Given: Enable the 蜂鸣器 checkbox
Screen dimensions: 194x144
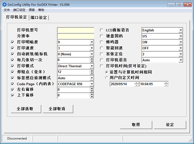Looking at the screenshot, I should click(101, 42).
